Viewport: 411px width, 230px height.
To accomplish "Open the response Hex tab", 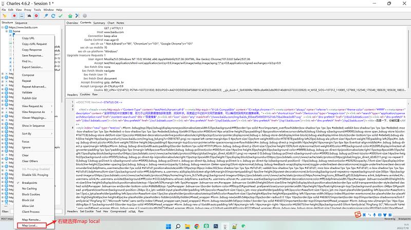I will pyautogui.click(x=106, y=211).
